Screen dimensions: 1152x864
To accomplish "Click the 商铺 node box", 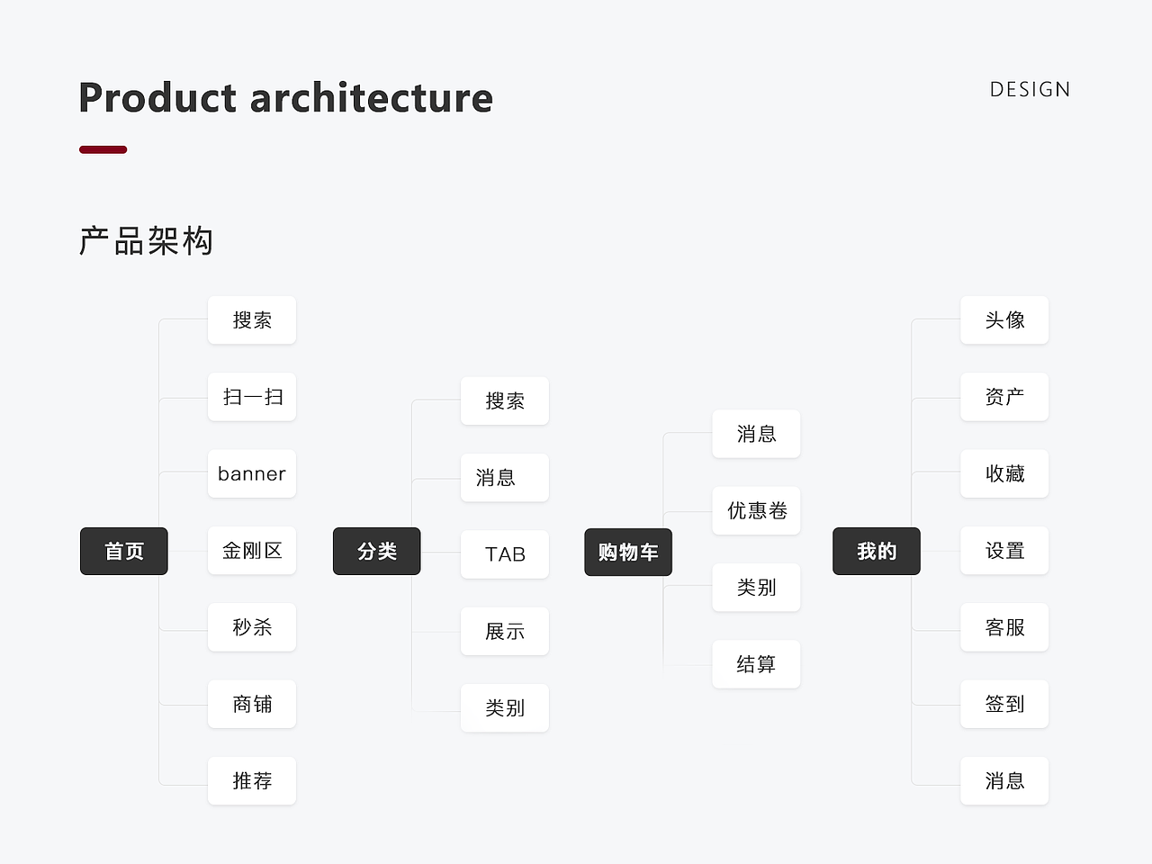I will pos(252,704).
